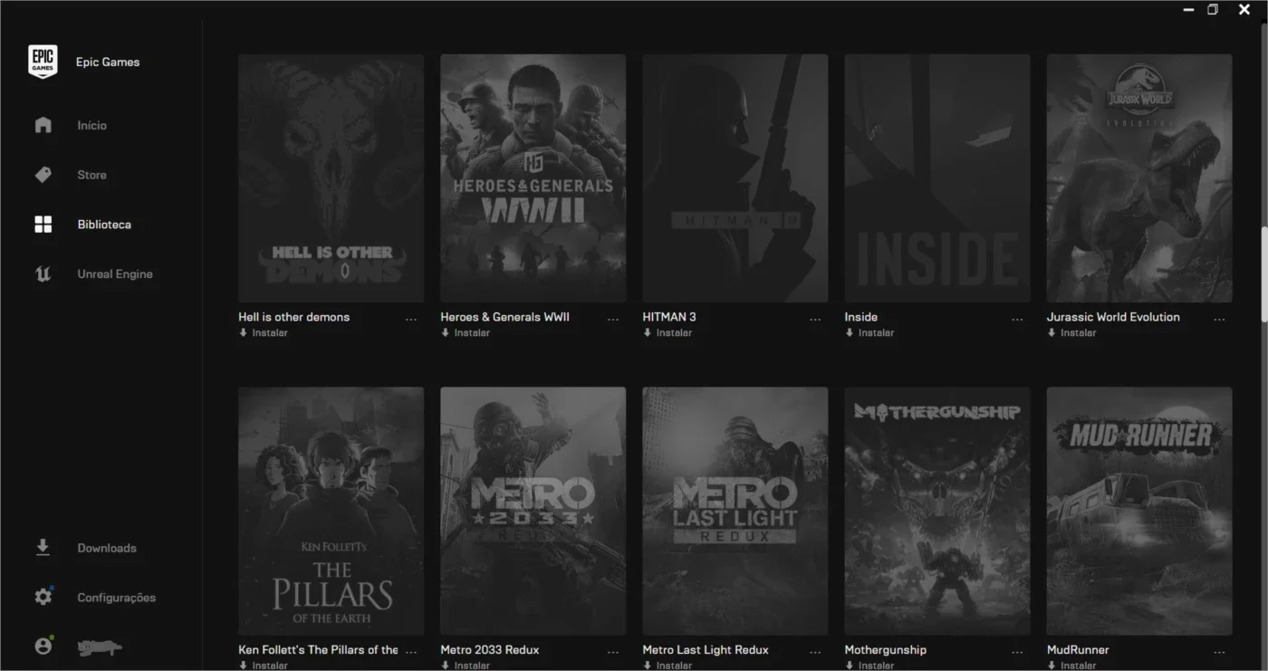1268x671 pixels.
Task: Open three-dot menu for Mothergunship
Action: (1017, 652)
